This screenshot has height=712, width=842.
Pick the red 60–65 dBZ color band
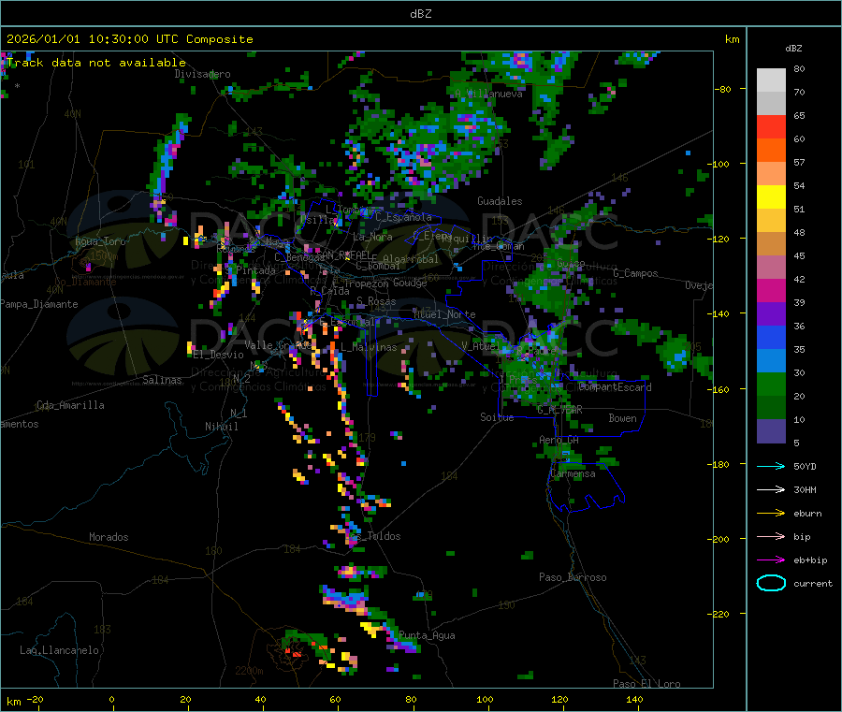(x=771, y=127)
